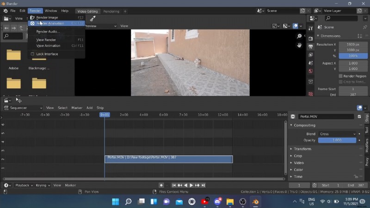Open the Adobe folder
This screenshot has height=208, width=370.
tap(13, 59)
